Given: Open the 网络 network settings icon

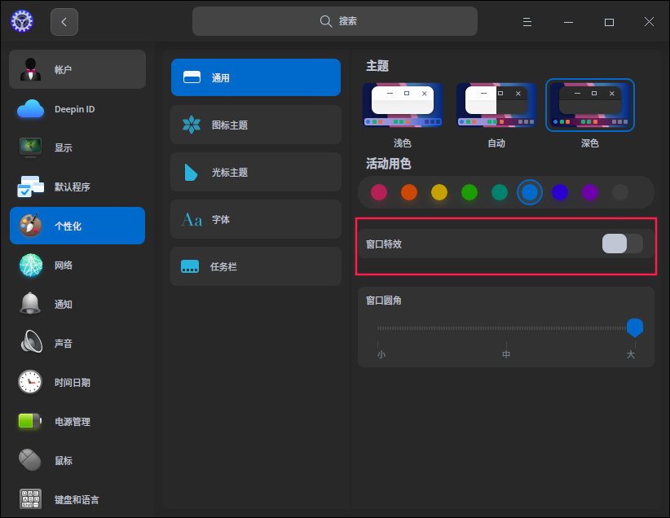Looking at the screenshot, I should tap(30, 265).
